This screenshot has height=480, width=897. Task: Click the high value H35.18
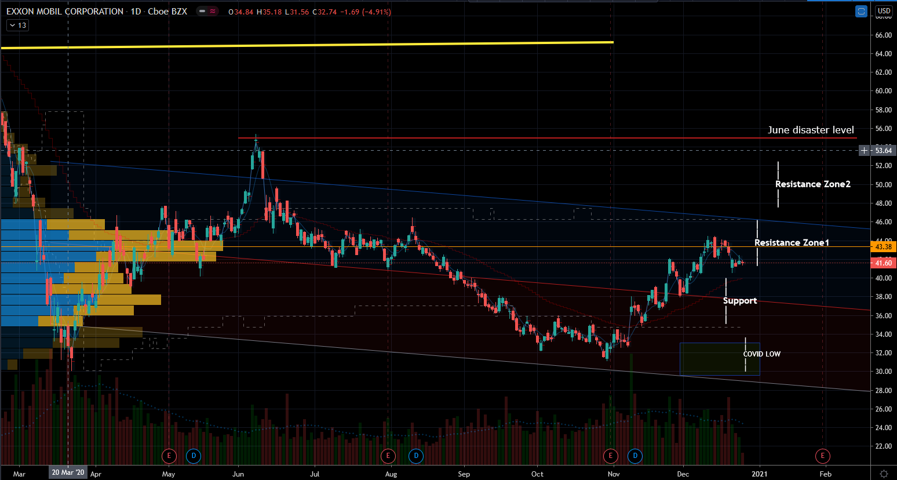(269, 12)
